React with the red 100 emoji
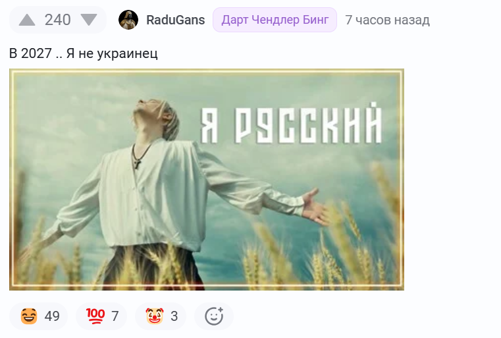 95,316
